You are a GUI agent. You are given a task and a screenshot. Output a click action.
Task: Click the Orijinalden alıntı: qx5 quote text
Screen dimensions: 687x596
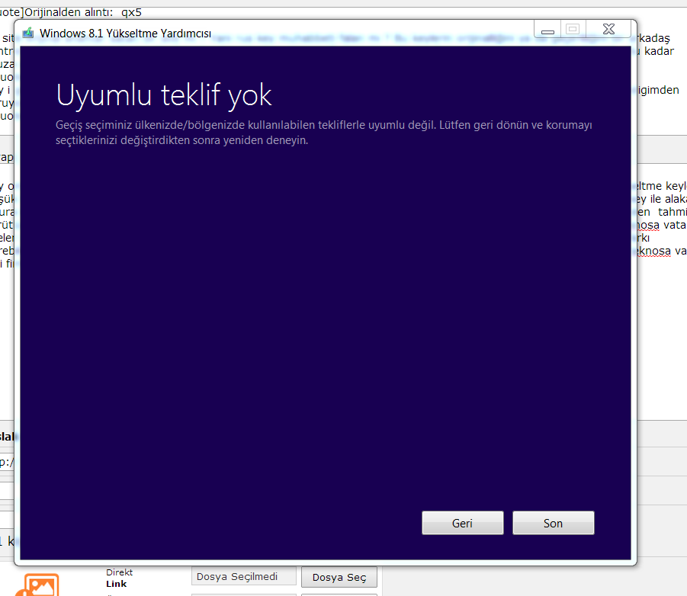click(x=83, y=12)
